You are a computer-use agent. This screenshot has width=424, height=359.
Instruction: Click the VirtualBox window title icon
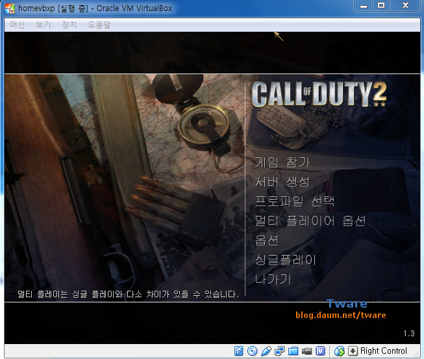(10, 8)
